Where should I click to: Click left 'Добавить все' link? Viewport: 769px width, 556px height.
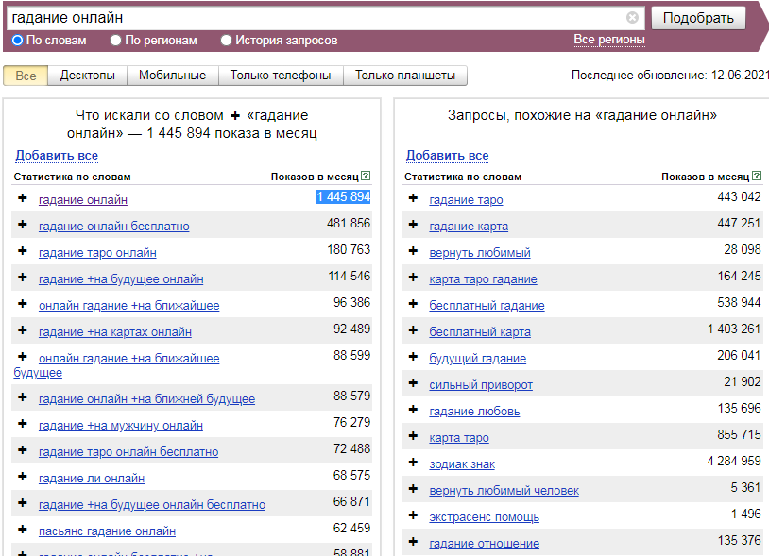click(57, 156)
